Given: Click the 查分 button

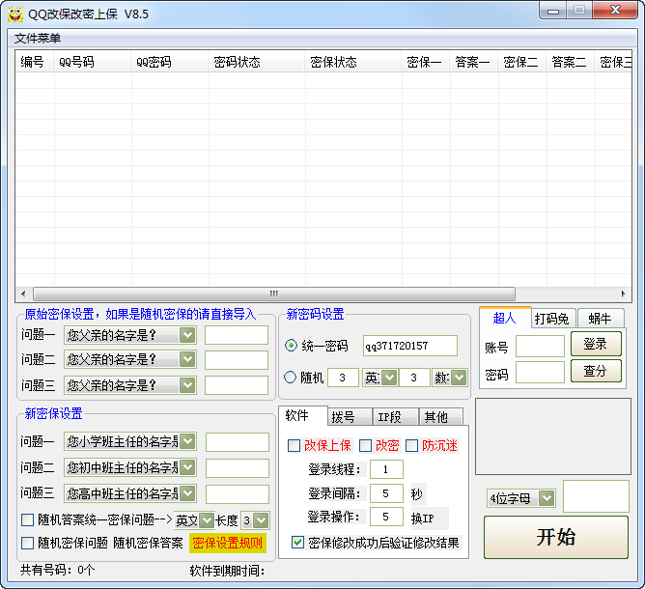Looking at the screenshot, I should tap(596, 371).
